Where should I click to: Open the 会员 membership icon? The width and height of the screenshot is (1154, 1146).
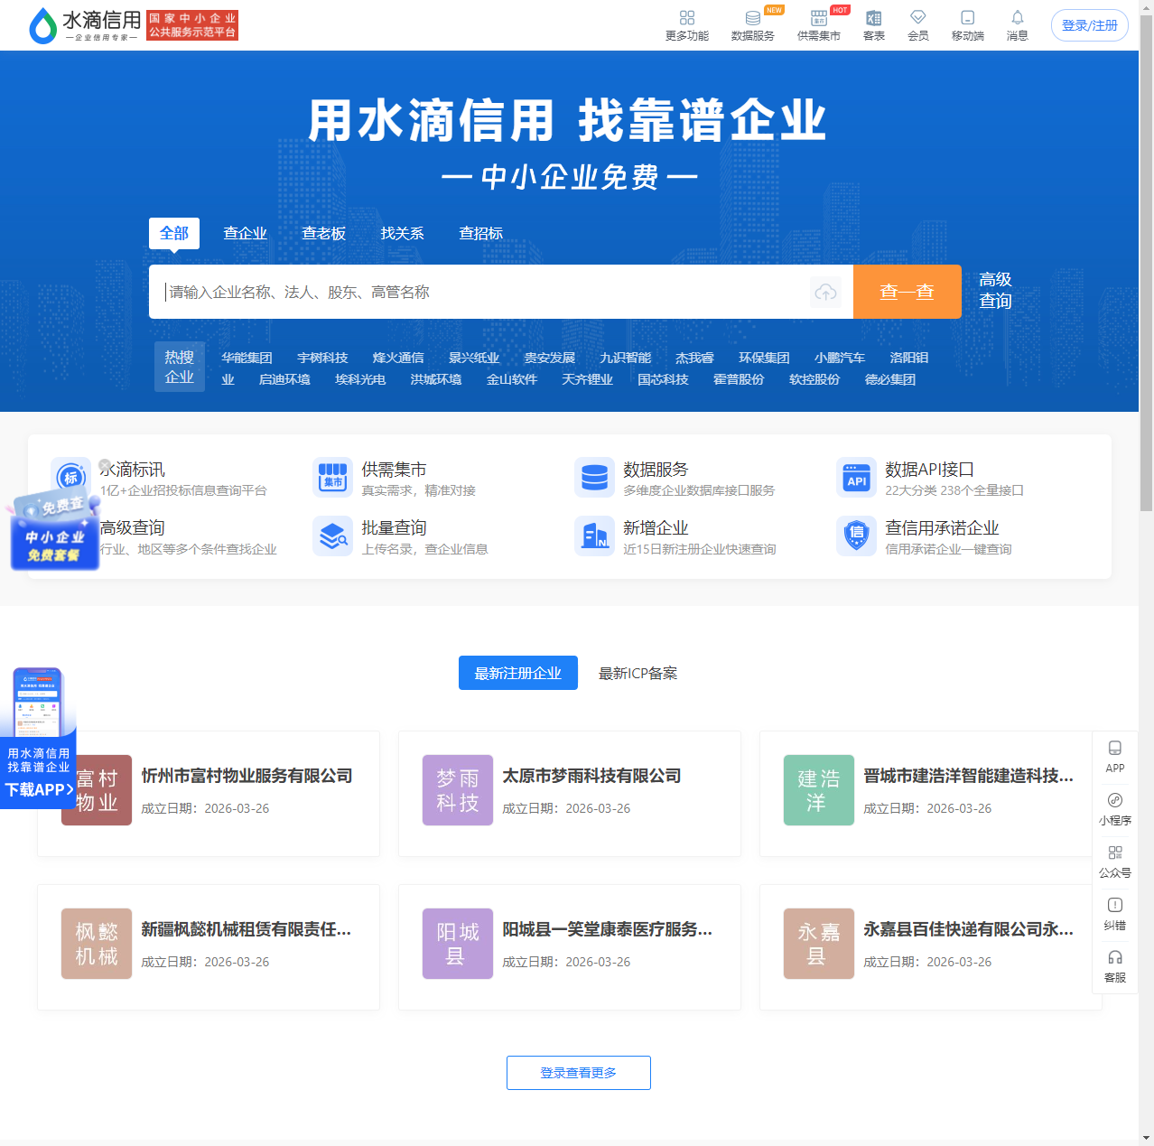click(917, 24)
